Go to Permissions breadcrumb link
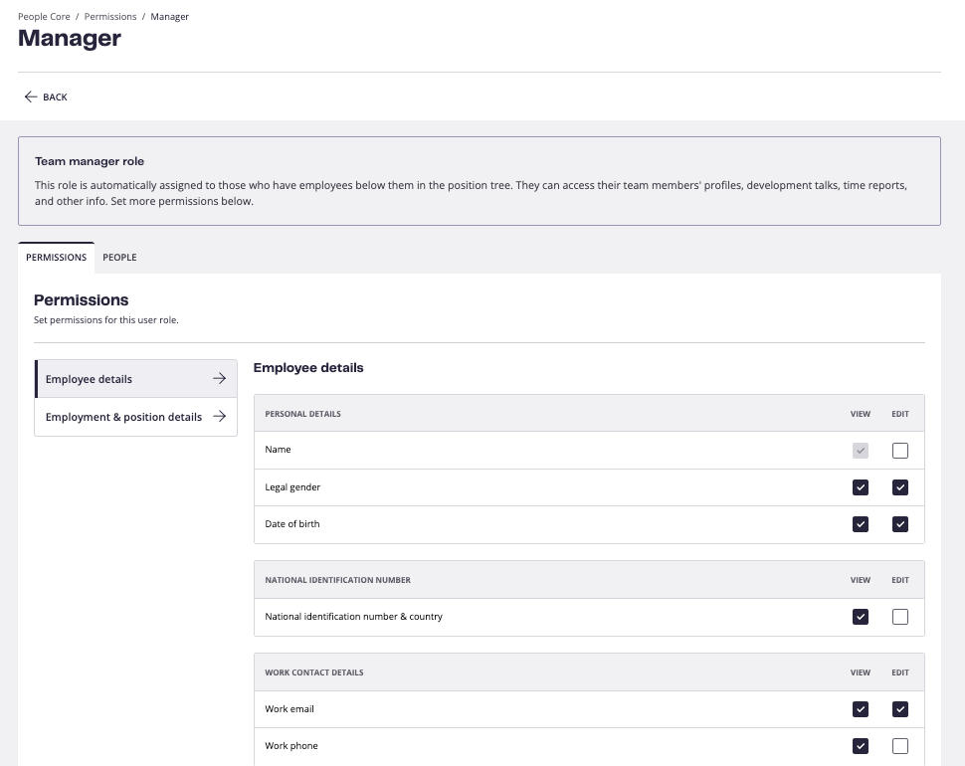Image resolution: width=965 pixels, height=766 pixels. 110,17
